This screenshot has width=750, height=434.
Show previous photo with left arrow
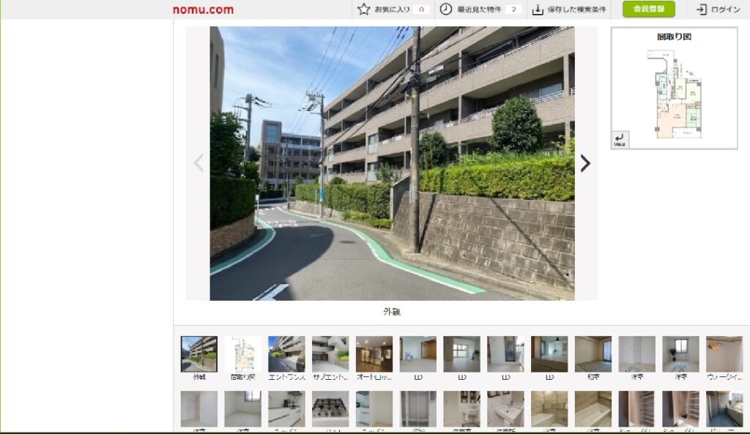click(x=198, y=163)
